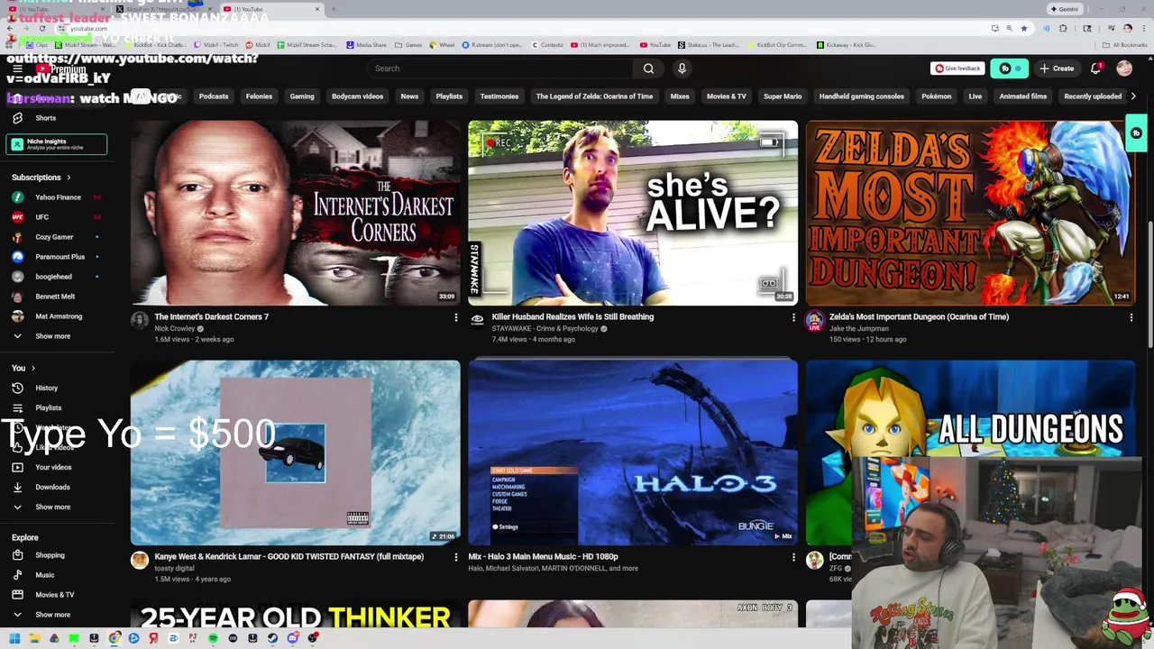Play the Halo 3 Main Menu Music thumbnail
This screenshot has height=649, width=1154.
click(x=633, y=452)
